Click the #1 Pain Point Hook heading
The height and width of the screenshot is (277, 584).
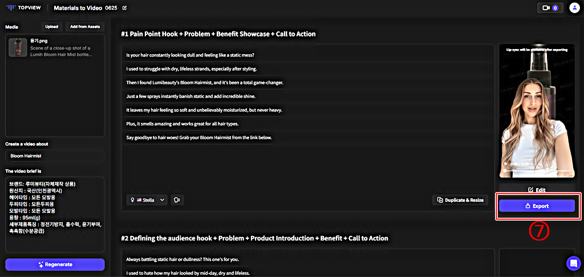[x=218, y=34]
